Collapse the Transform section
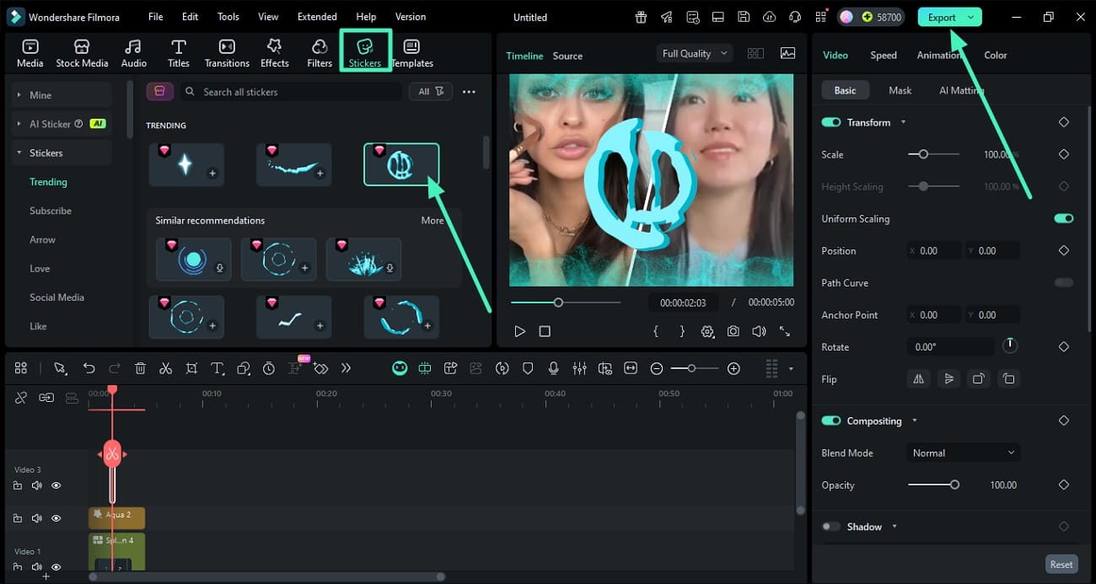This screenshot has height=584, width=1096. point(902,122)
